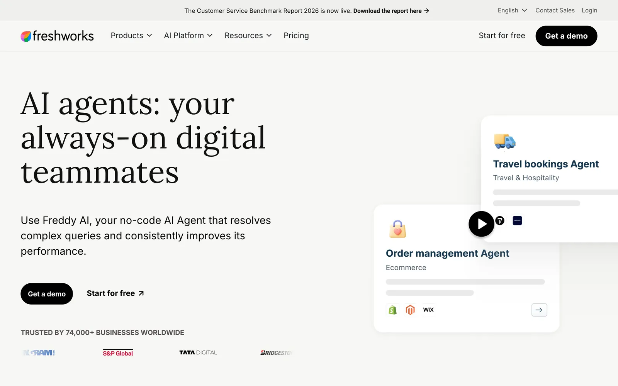Viewport: 618px width, 386px height.
Task: Click the Ecommerce label
Action: tap(406, 267)
